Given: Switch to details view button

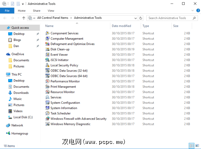Looking at the screenshot, I should [x=192, y=146].
